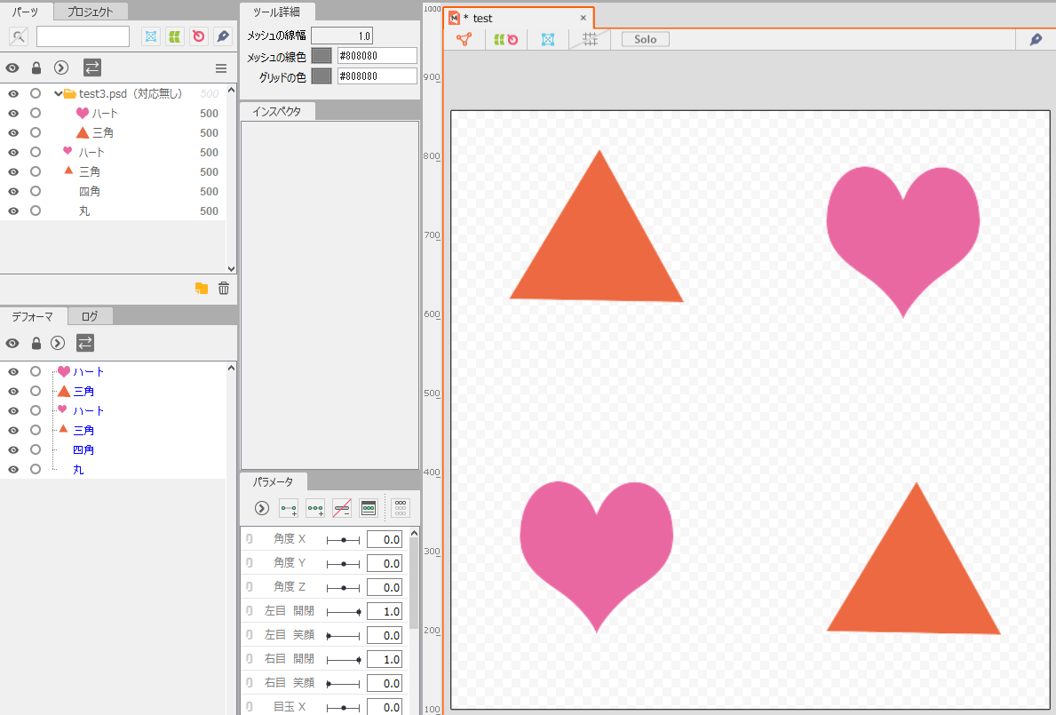The width and height of the screenshot is (1056, 715).
Task: Hide the 四角 part in Parts list
Action: [x=13, y=192]
